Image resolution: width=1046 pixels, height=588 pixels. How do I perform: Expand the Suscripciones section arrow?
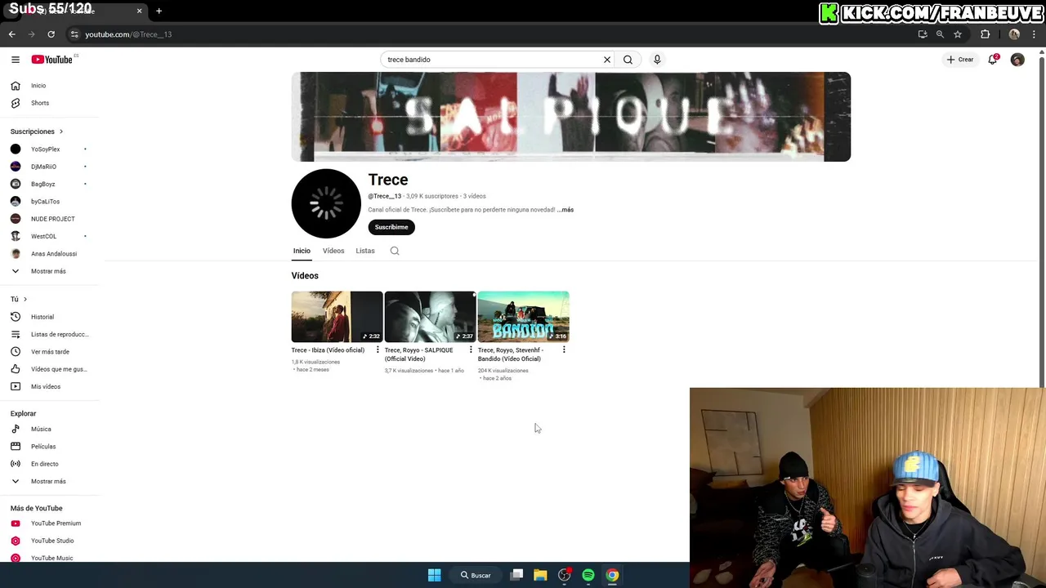pos(60,131)
